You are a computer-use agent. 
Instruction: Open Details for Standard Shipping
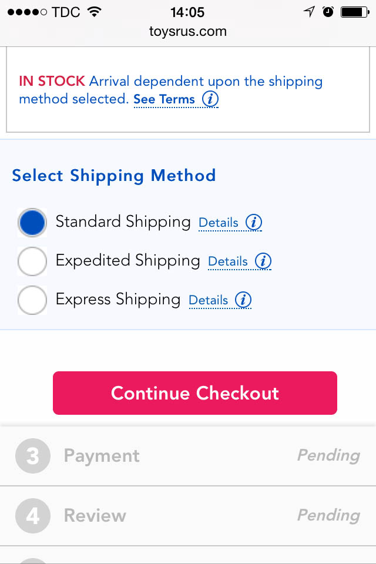click(x=219, y=223)
